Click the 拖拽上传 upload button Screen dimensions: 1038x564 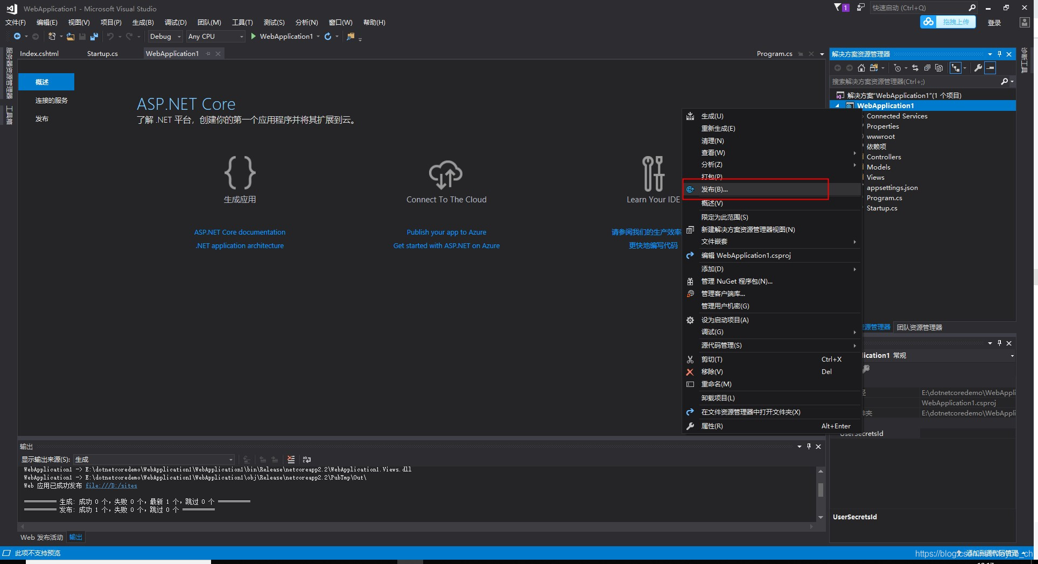pos(948,22)
